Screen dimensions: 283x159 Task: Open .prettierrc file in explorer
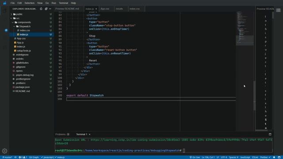click(x=21, y=83)
